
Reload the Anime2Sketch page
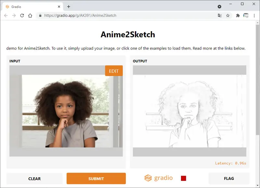point(22,15)
